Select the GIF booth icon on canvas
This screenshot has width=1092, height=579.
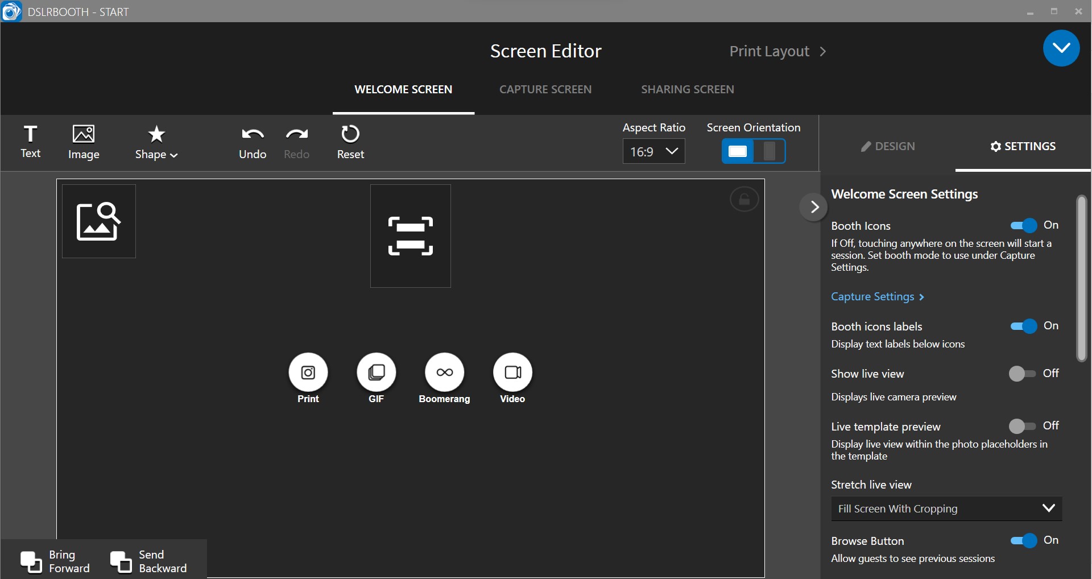376,374
